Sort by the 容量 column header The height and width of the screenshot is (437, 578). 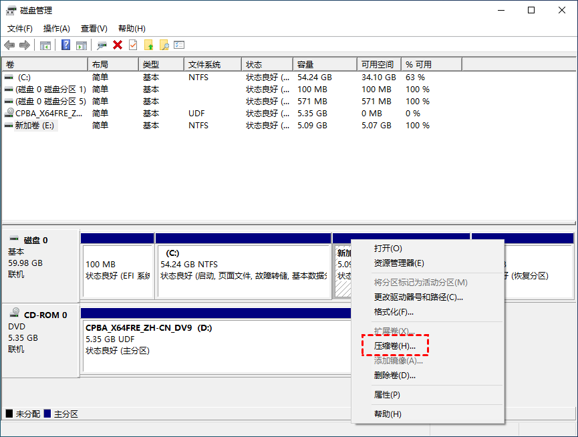click(325, 65)
